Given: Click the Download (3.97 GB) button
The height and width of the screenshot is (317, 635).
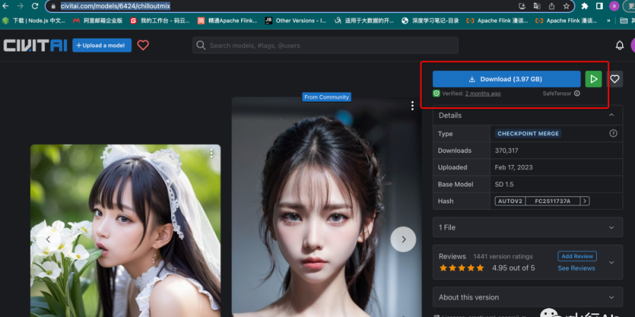Looking at the screenshot, I should (x=507, y=79).
